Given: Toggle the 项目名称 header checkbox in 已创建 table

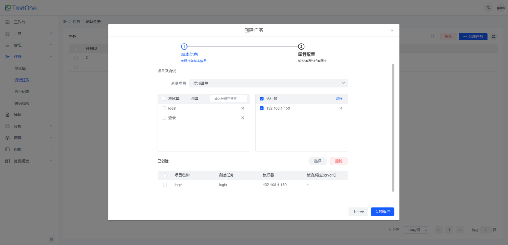Looking at the screenshot, I should pyautogui.click(x=165, y=175).
